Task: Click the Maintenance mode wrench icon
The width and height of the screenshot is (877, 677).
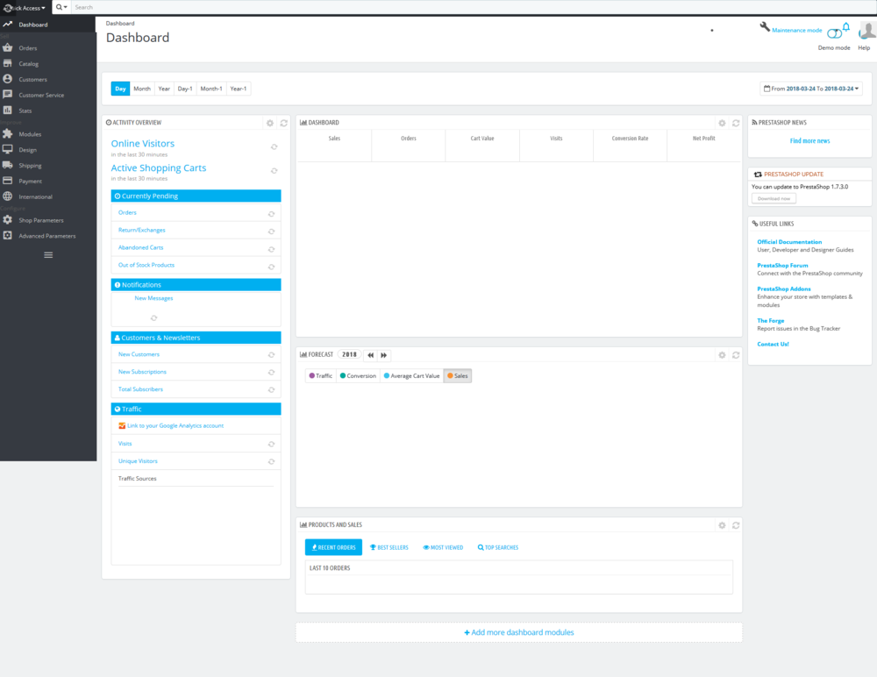Action: 765,27
